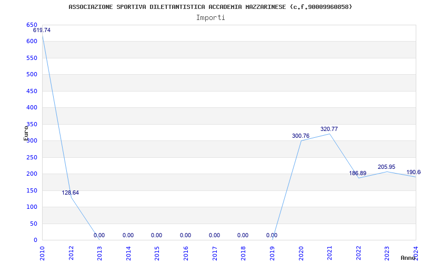The image size is (421, 263).
Task: Select the 186.89 data label
Action: (x=358, y=174)
